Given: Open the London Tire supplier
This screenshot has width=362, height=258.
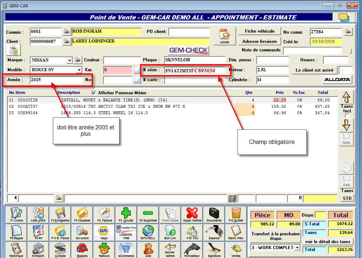Looking at the screenshot, I should [126, 232].
